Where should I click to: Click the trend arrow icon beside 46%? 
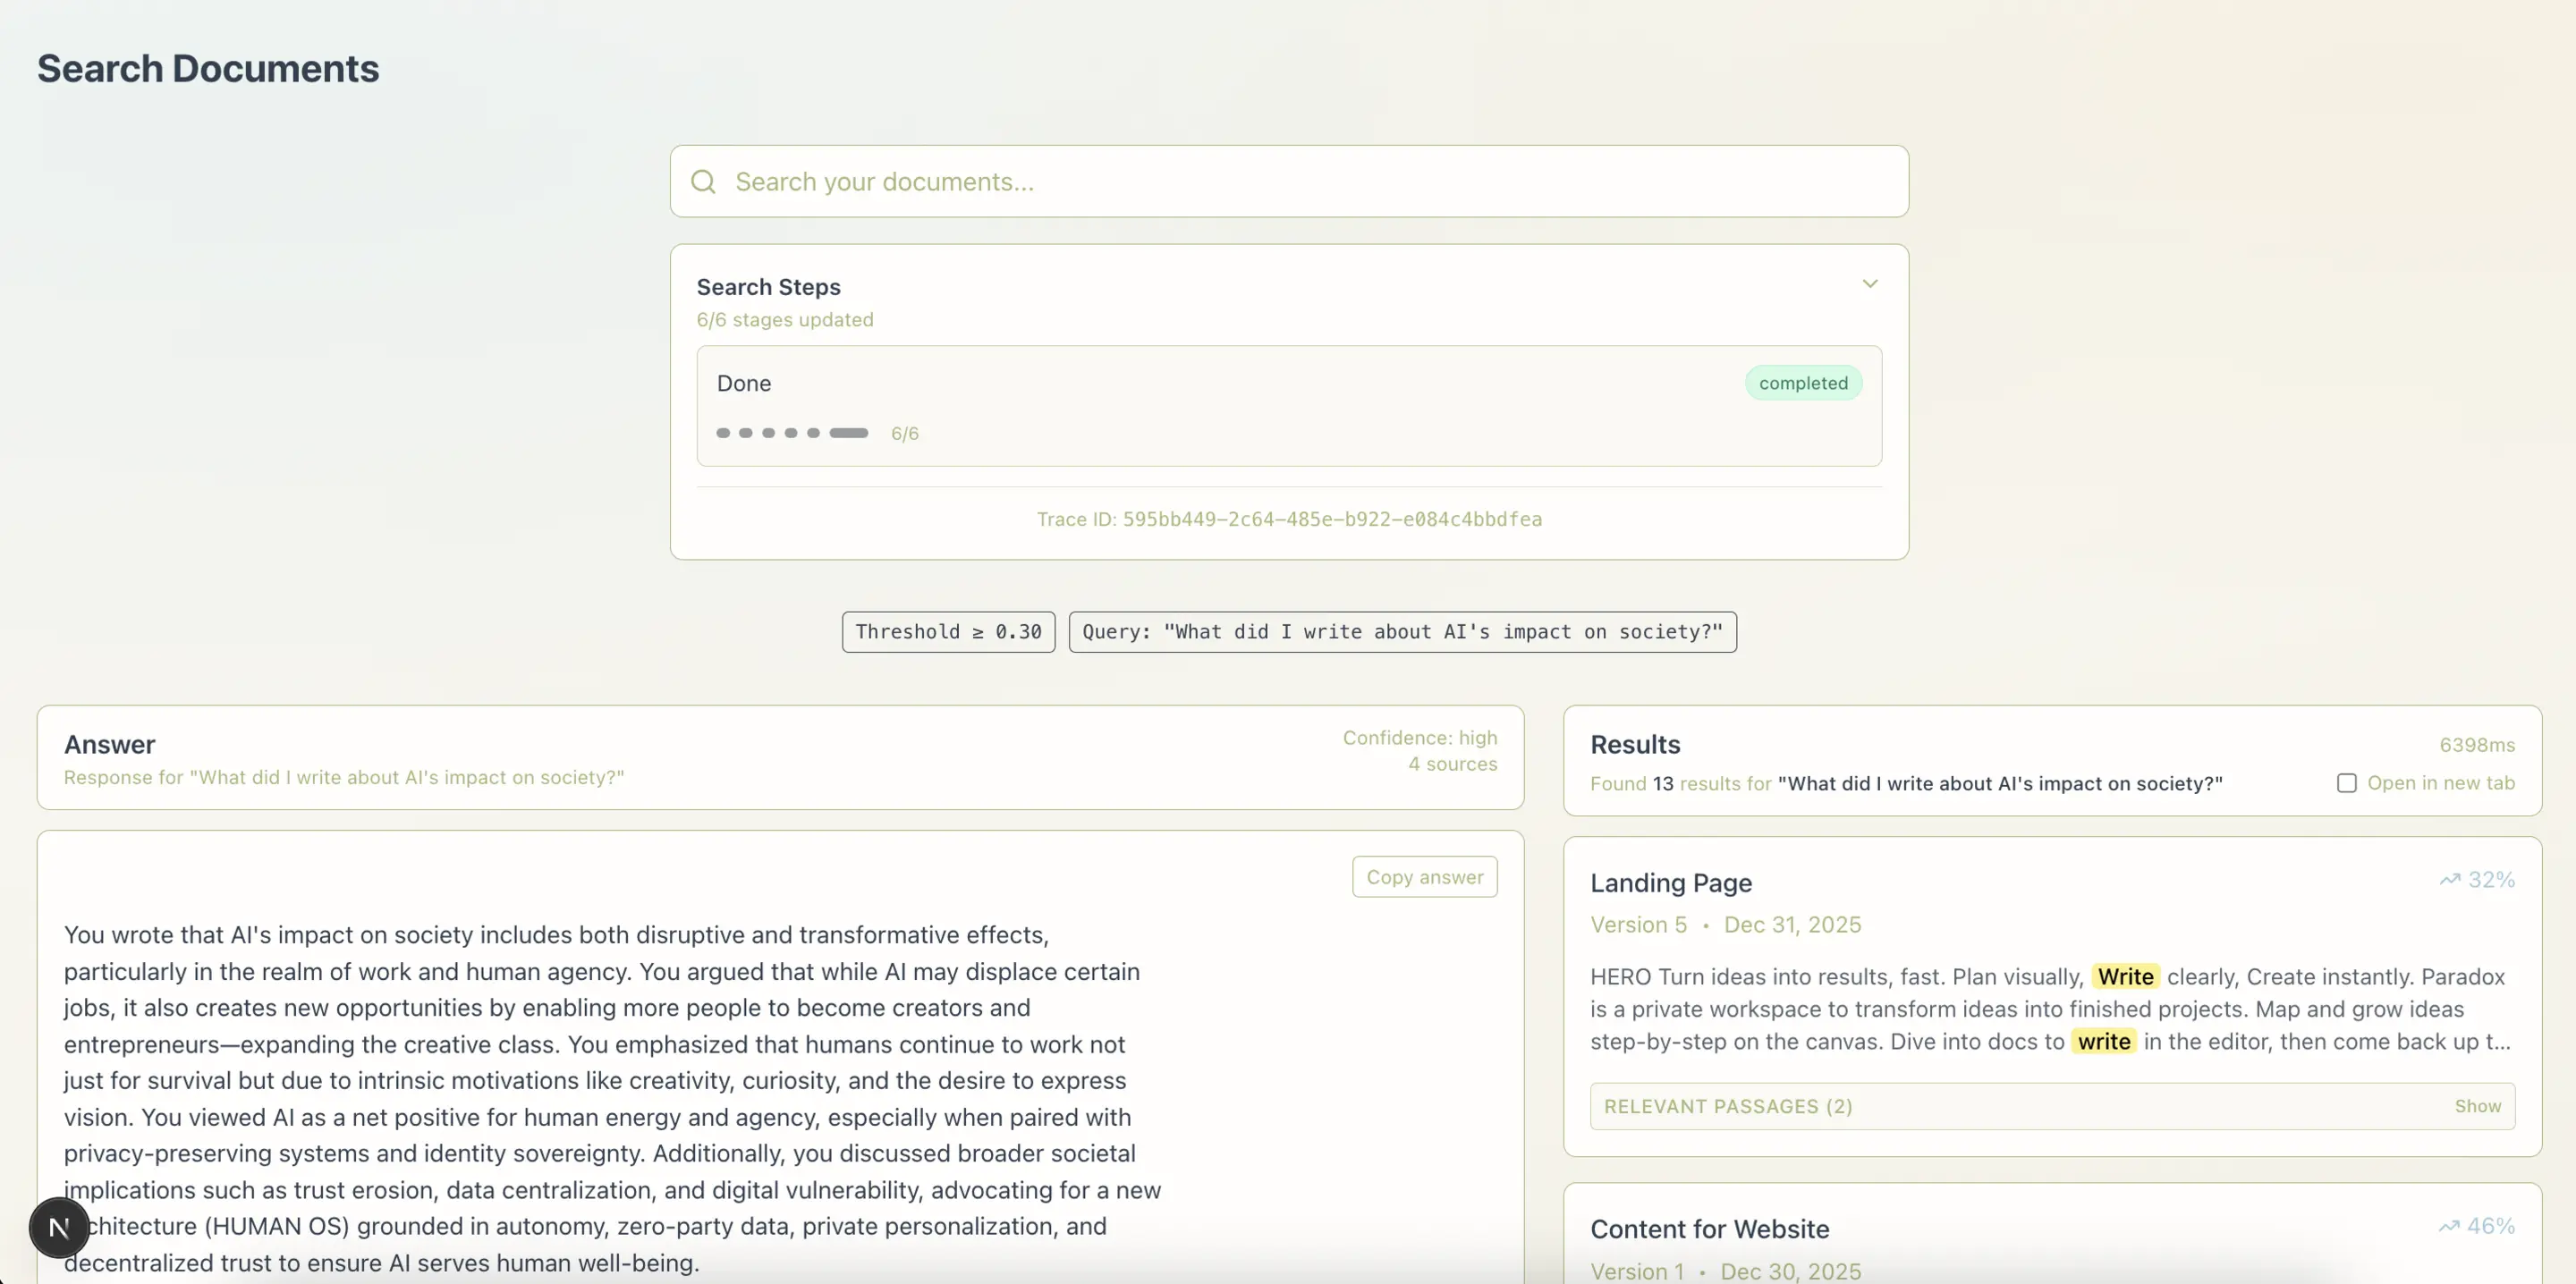point(2450,1225)
